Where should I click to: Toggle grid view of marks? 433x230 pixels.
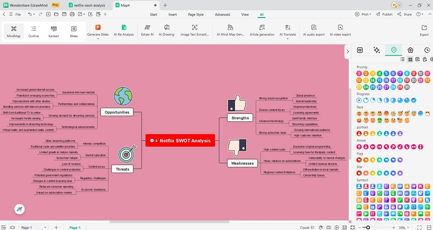click(x=410, y=59)
